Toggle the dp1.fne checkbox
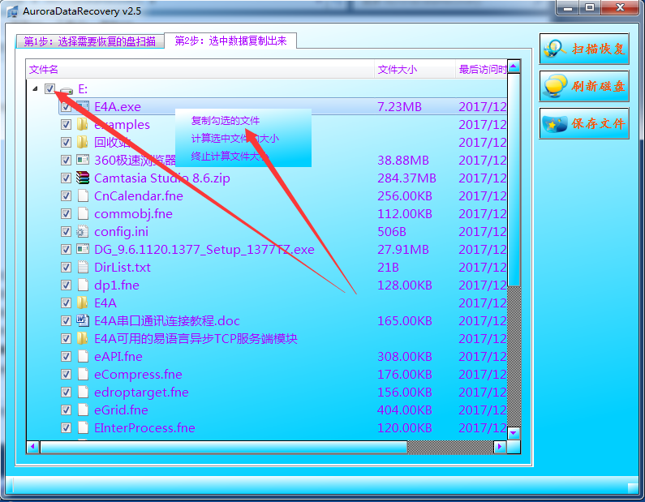This screenshot has width=645, height=502. [x=66, y=285]
